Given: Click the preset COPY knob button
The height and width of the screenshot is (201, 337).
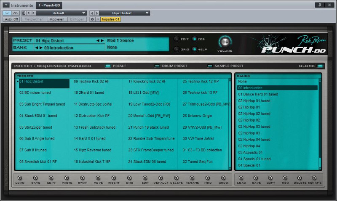Looking at the screenshot, I should [51, 178].
